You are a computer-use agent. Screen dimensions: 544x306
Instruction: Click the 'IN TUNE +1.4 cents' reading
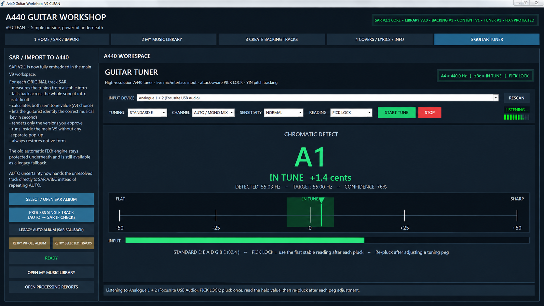310,178
